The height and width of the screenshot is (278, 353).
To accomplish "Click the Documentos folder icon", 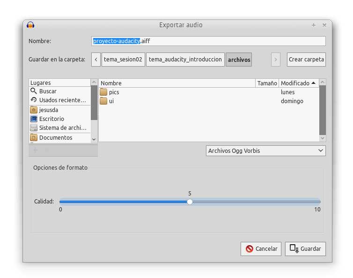I will point(34,138).
